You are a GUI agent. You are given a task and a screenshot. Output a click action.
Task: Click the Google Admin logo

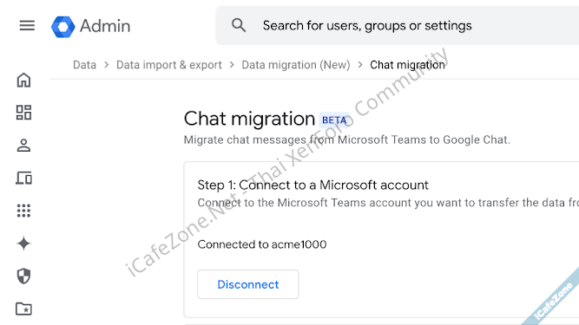click(x=63, y=27)
